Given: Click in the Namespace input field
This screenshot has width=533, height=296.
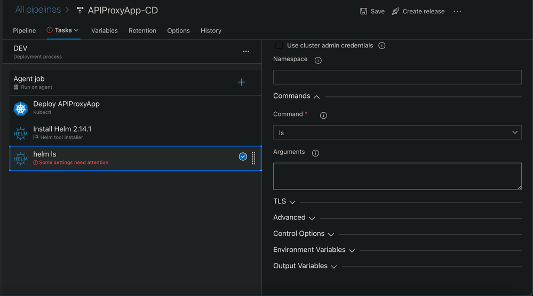Looking at the screenshot, I should point(397,77).
